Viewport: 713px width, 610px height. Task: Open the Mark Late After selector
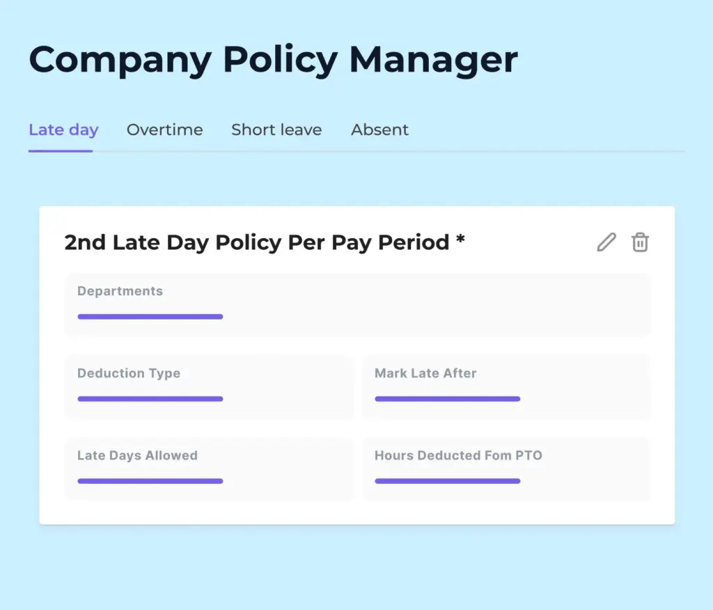[x=506, y=386]
